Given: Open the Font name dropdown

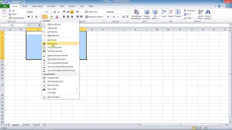Looking at the screenshot, I should tap(44, 12).
